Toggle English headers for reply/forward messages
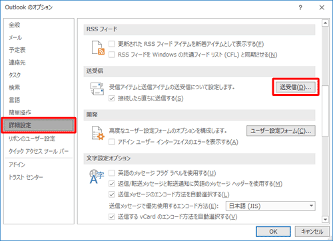The image size is (333, 241). coord(112,184)
